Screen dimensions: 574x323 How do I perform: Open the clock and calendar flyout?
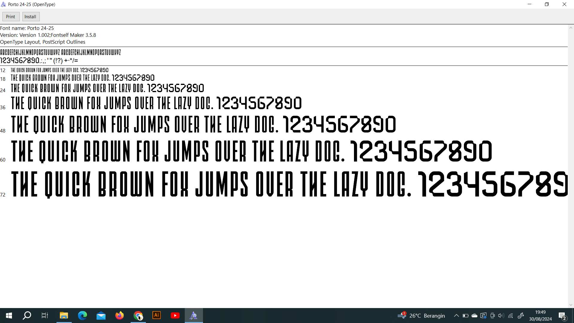pyautogui.click(x=540, y=316)
